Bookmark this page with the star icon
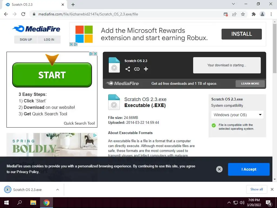The height and width of the screenshot is (208, 277). point(243,14)
